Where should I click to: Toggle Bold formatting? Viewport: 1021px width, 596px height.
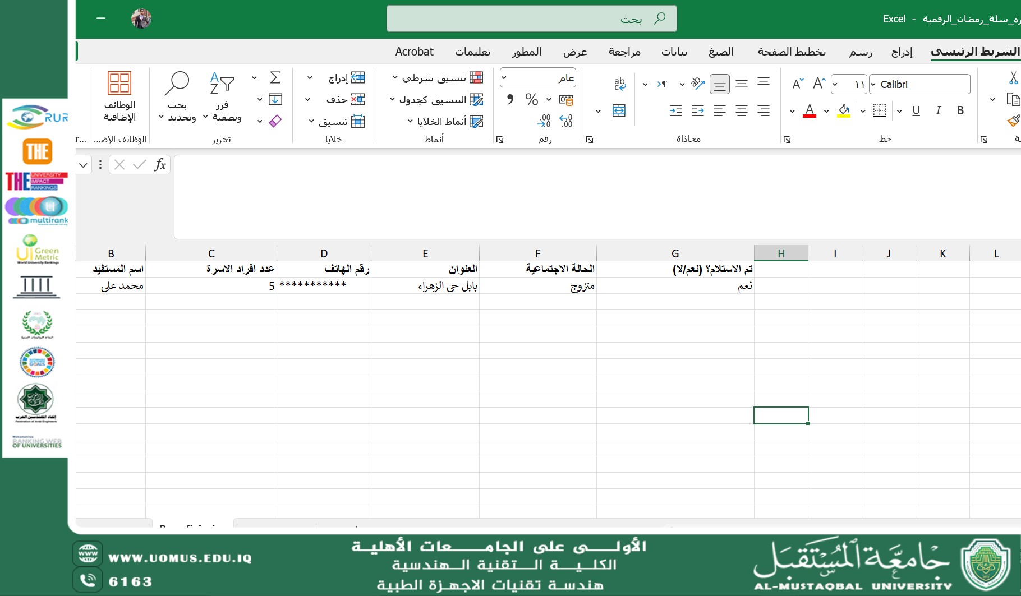click(960, 111)
